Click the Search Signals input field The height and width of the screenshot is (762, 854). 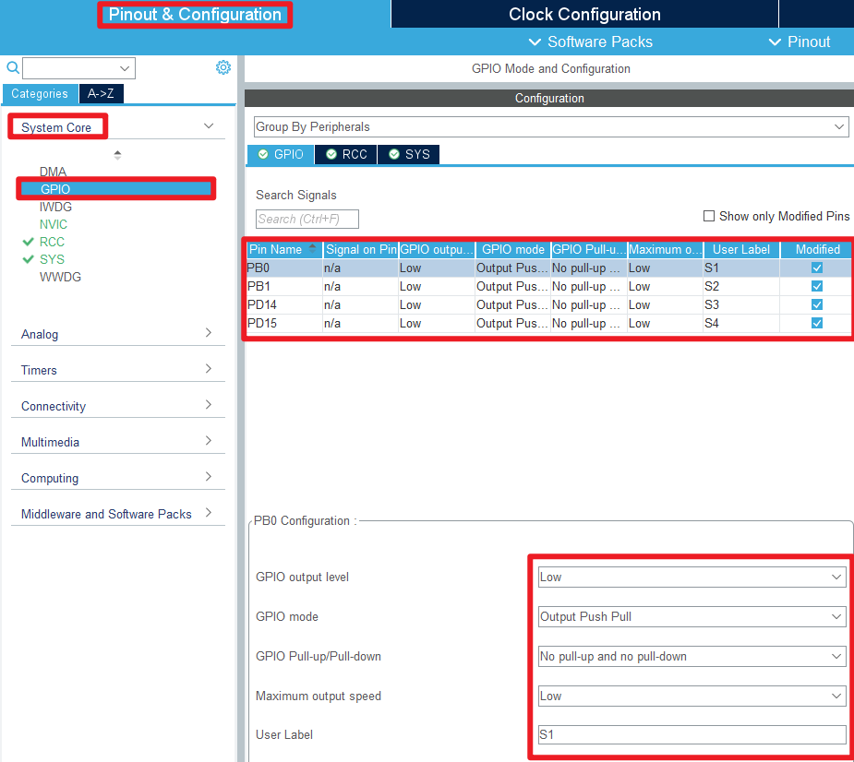coord(307,219)
